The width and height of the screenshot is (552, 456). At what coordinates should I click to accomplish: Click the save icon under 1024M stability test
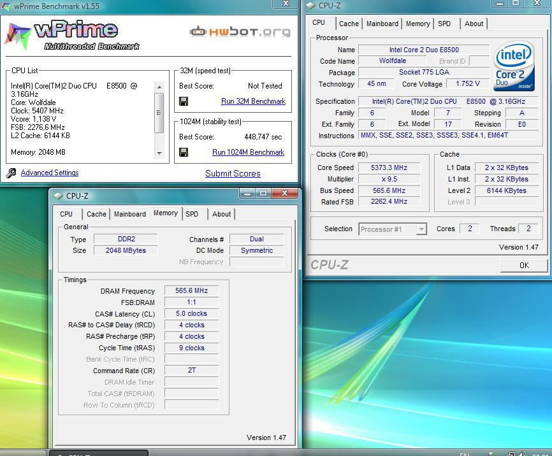(x=184, y=152)
